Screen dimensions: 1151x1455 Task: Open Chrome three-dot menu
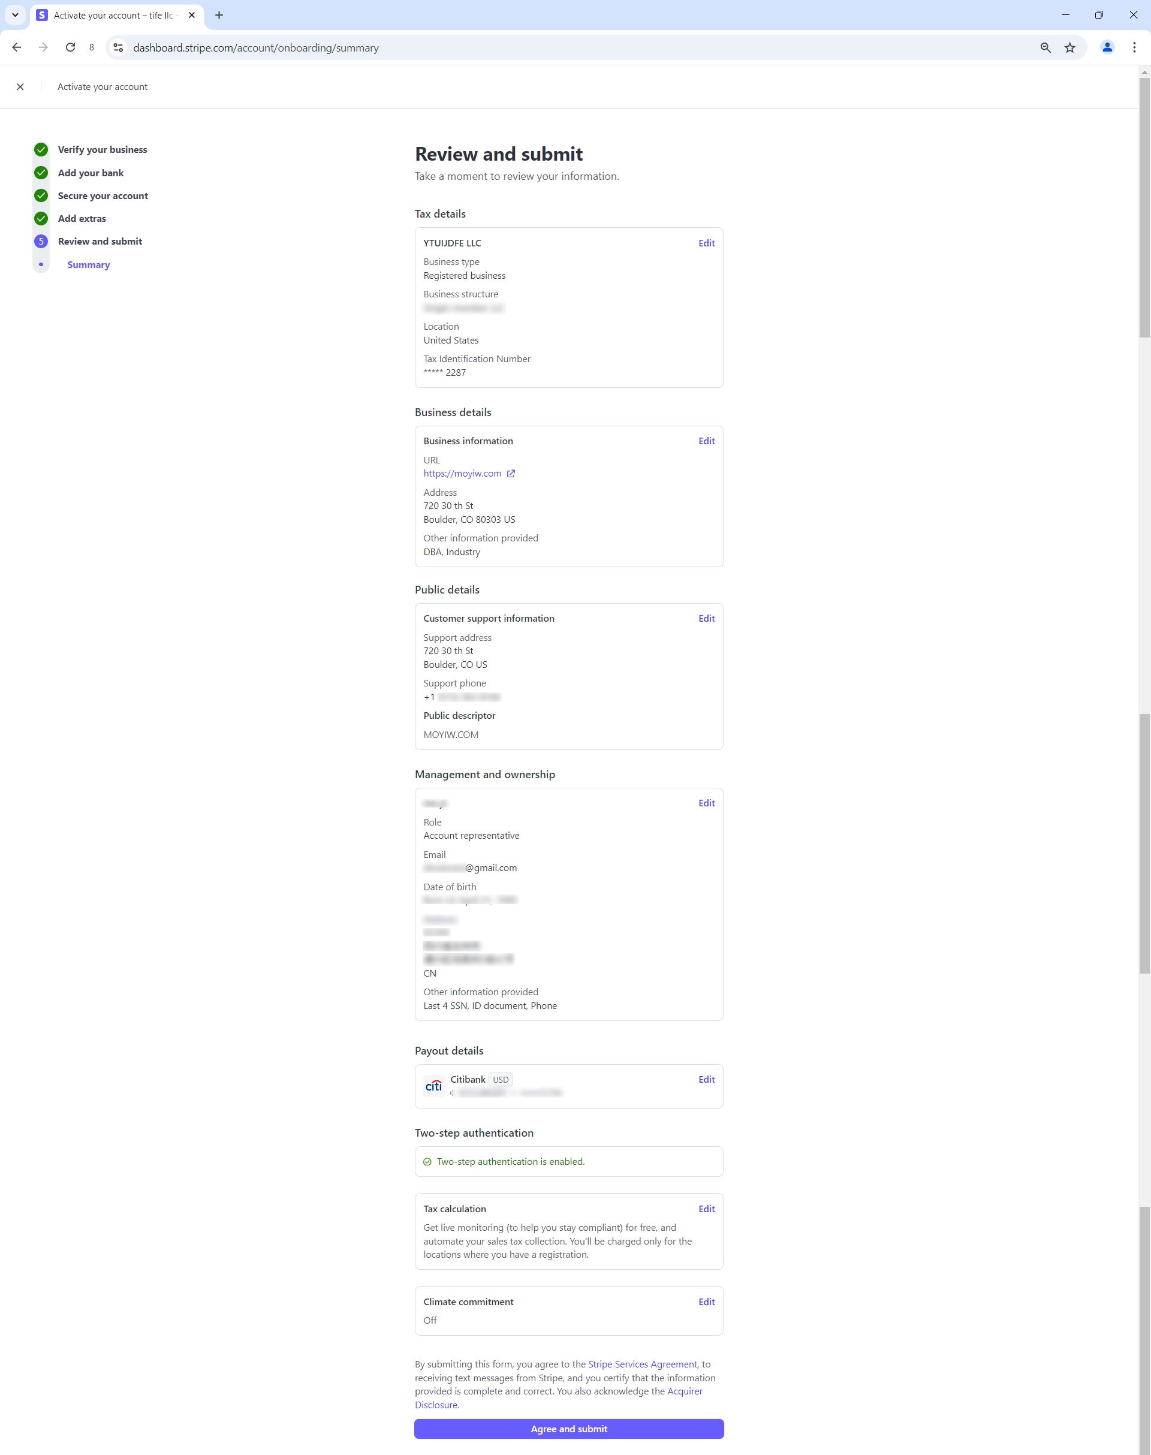[1134, 47]
